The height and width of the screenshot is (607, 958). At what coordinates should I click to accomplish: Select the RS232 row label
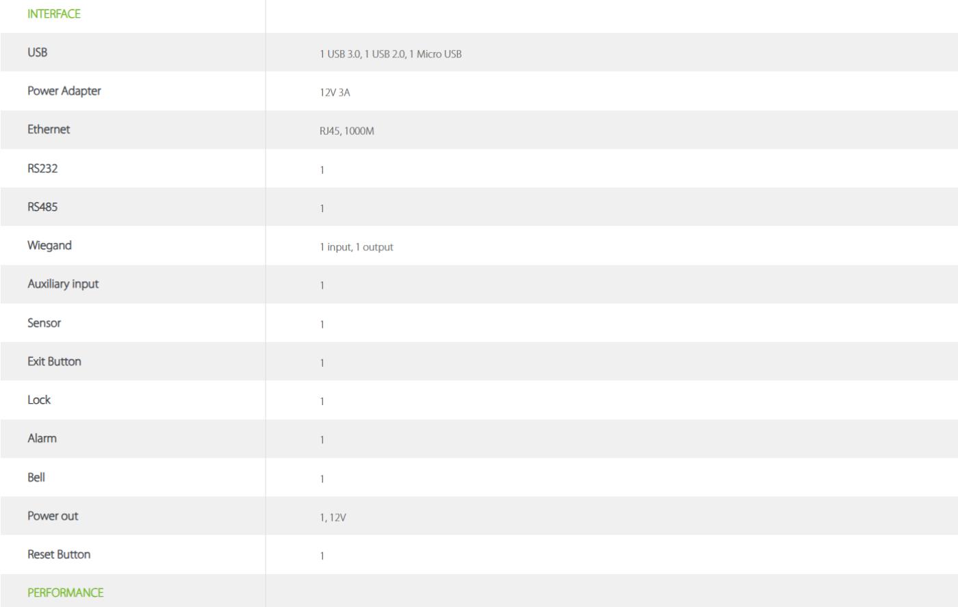pyautogui.click(x=42, y=168)
